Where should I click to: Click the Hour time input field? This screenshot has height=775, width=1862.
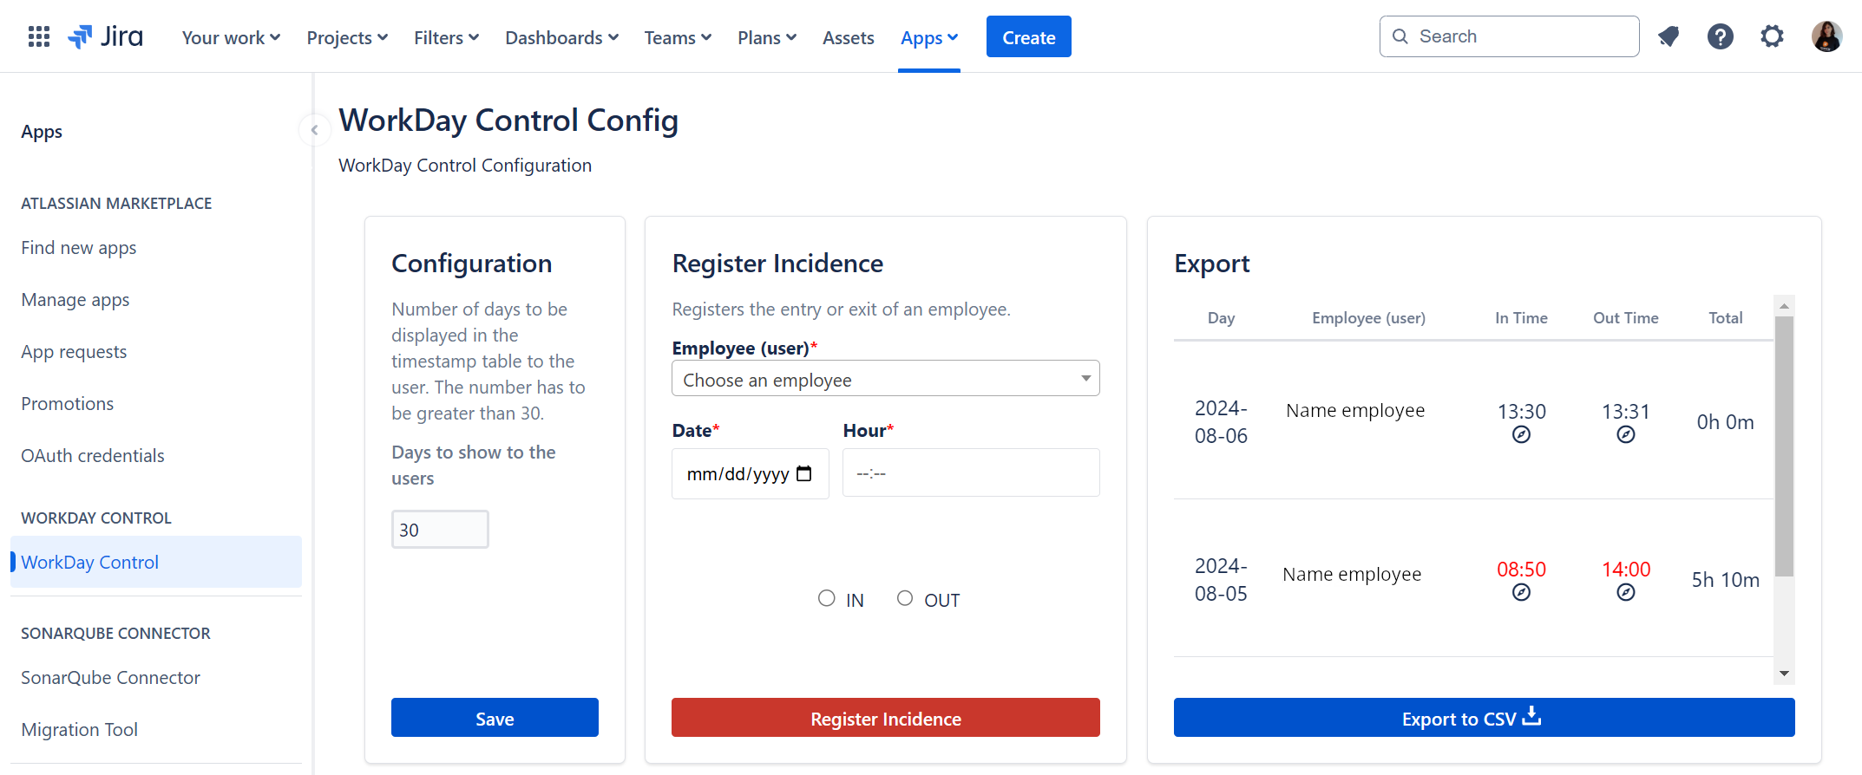[971, 472]
